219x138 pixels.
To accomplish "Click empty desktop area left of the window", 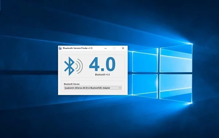I will coord(28,70).
